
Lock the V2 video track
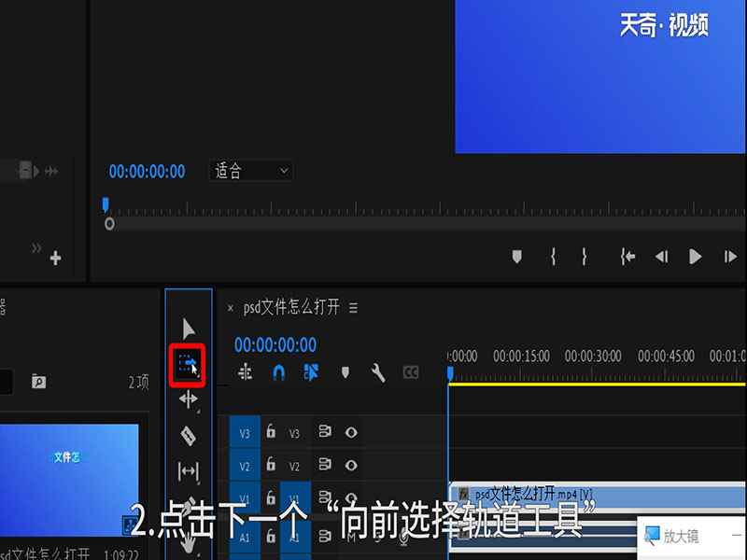[x=271, y=465]
